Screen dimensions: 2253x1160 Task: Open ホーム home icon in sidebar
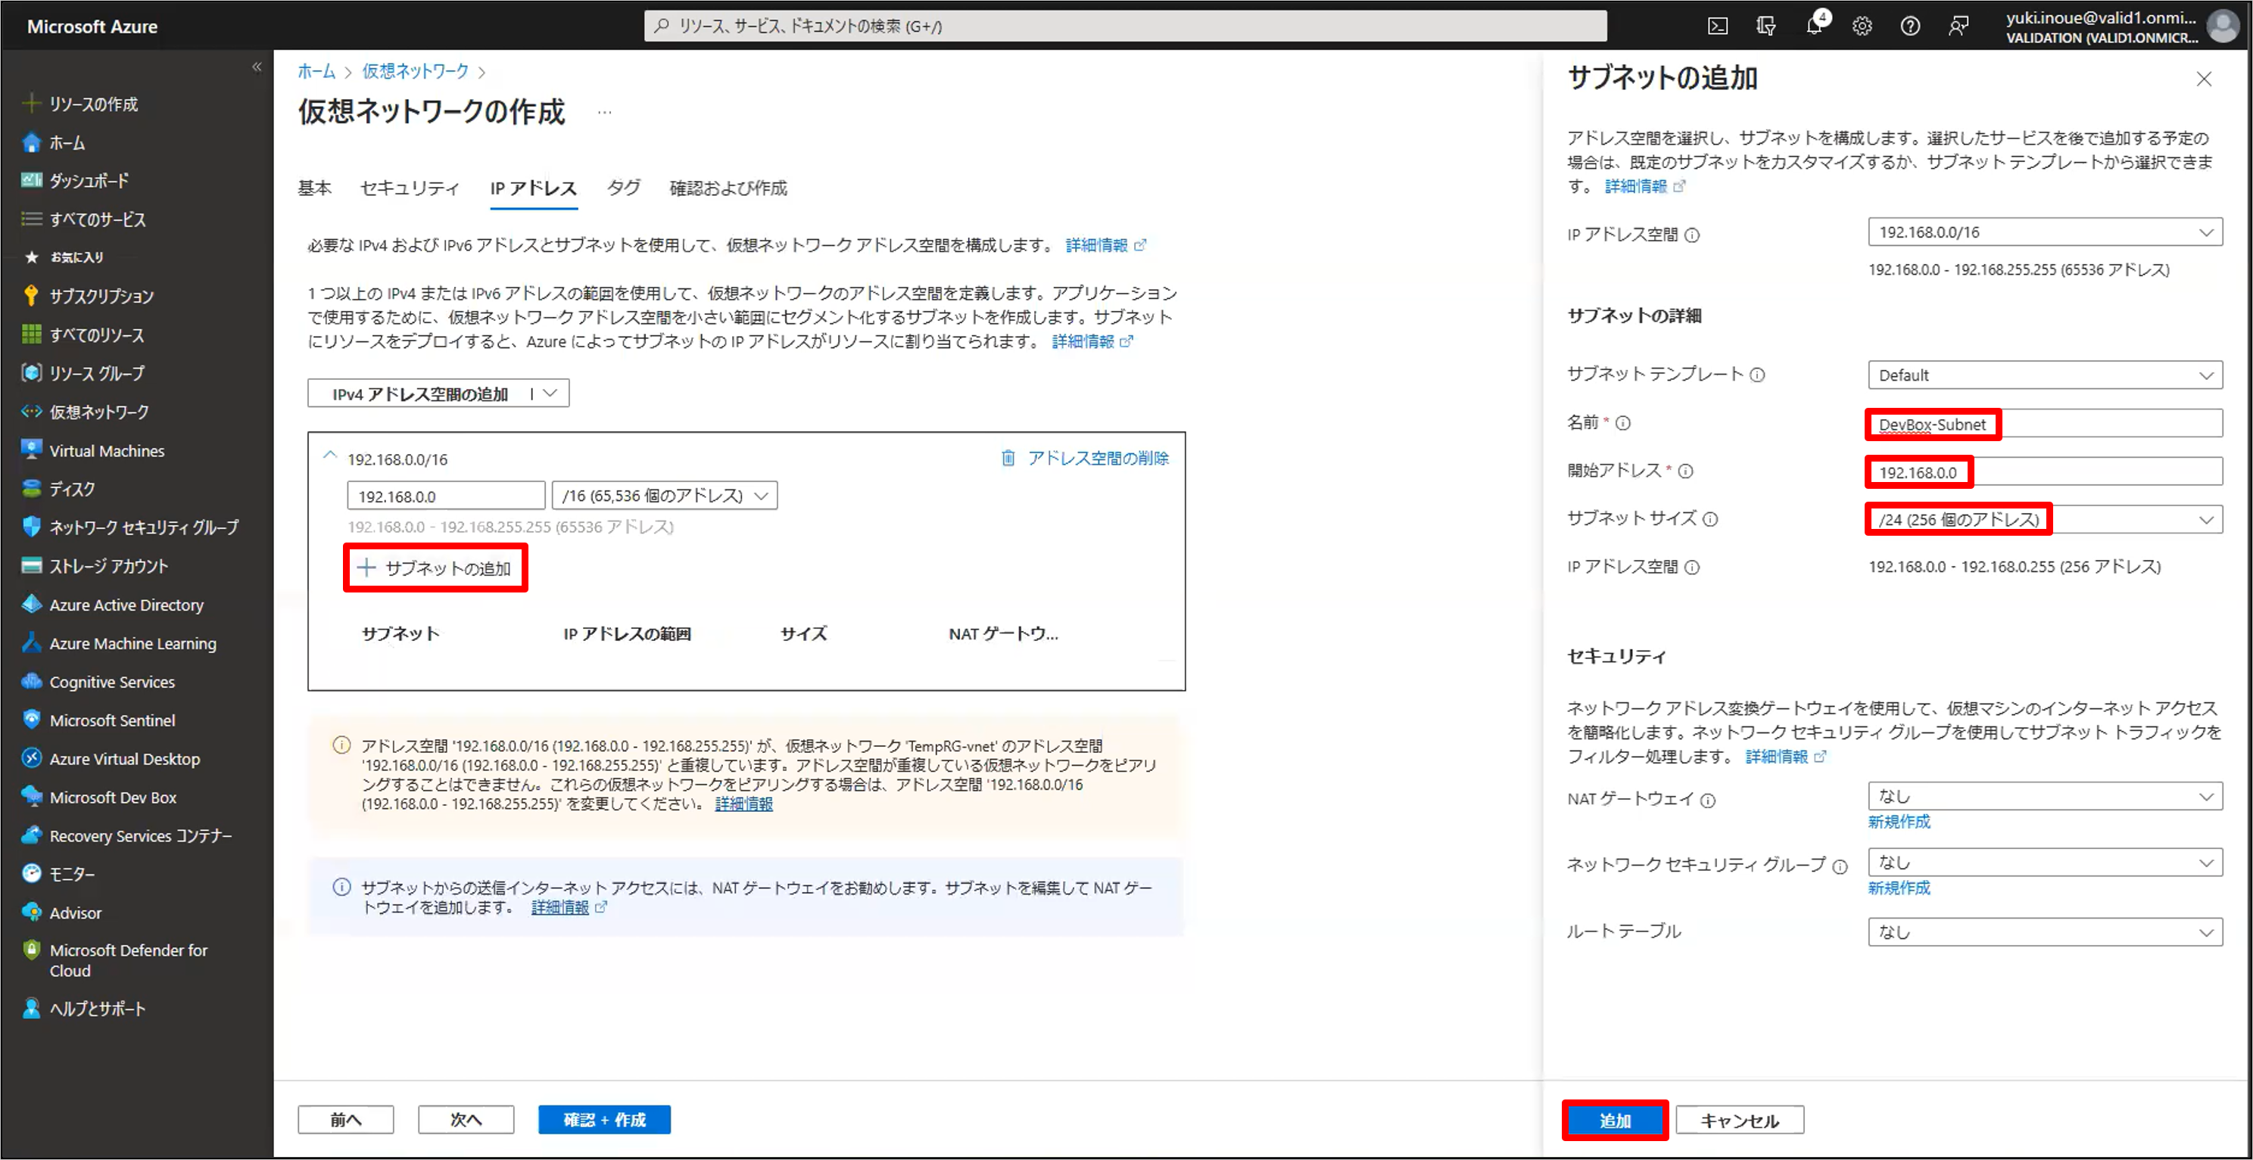tap(32, 142)
